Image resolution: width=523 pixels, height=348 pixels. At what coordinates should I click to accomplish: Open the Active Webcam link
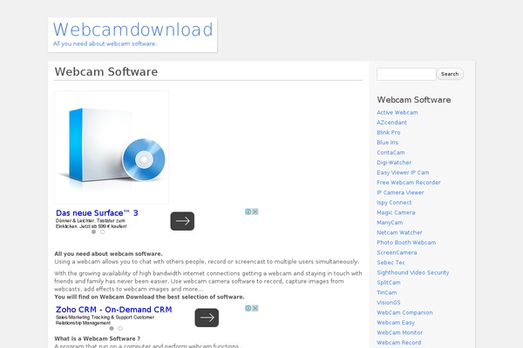click(397, 112)
